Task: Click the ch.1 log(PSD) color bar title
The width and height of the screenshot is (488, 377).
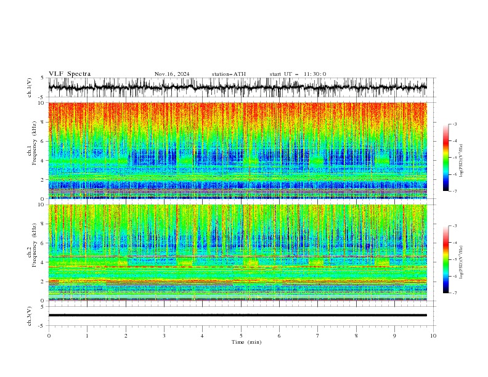Action: click(462, 161)
